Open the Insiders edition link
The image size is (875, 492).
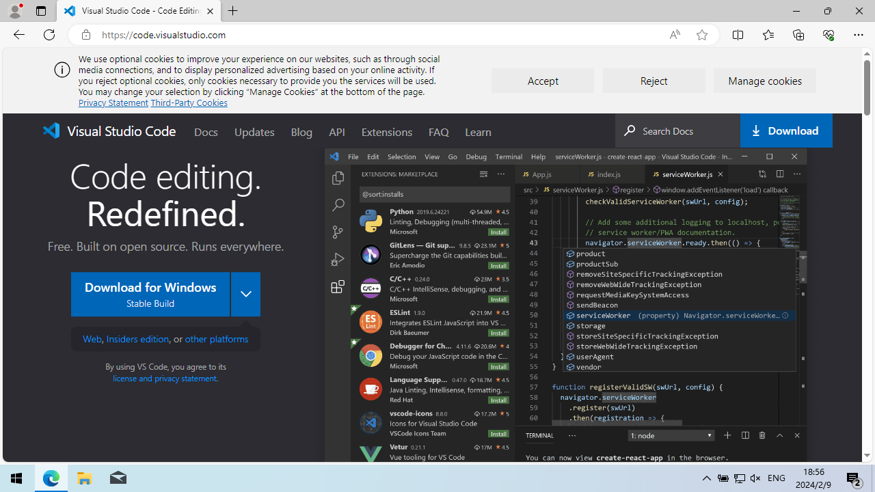coord(137,339)
